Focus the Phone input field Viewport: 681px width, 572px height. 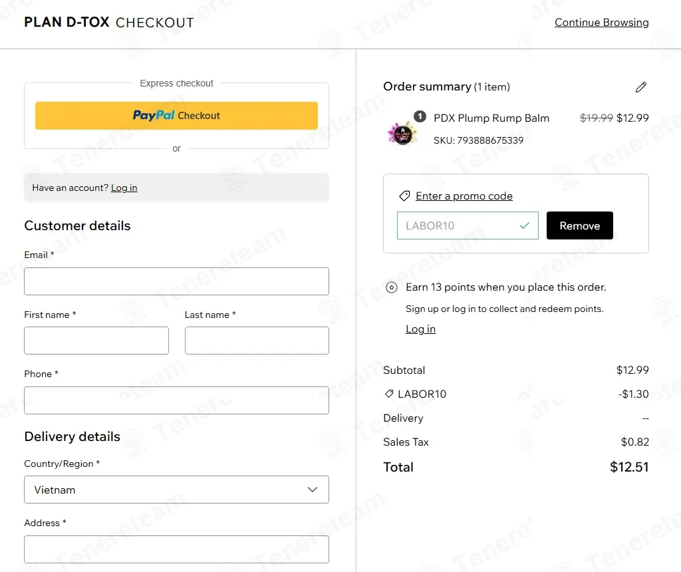coord(176,400)
